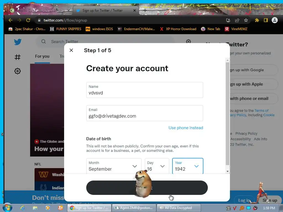
Task: Open the New Tab bookmark
Action: [211, 29]
